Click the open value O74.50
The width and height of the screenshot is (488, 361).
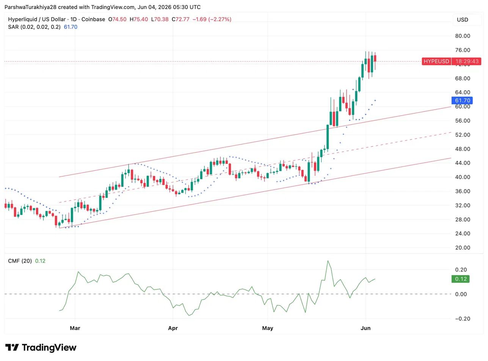[118, 19]
